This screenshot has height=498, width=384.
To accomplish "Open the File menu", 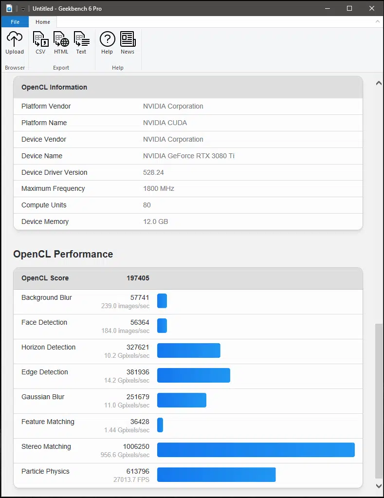I will pos(15,21).
